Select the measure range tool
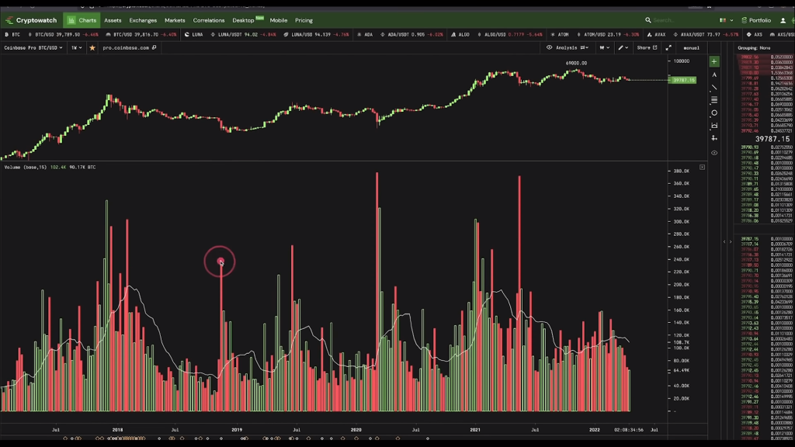Image resolution: width=795 pixels, height=447 pixels. point(714,126)
